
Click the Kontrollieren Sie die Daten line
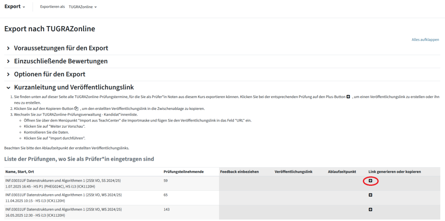click(x=47, y=132)
